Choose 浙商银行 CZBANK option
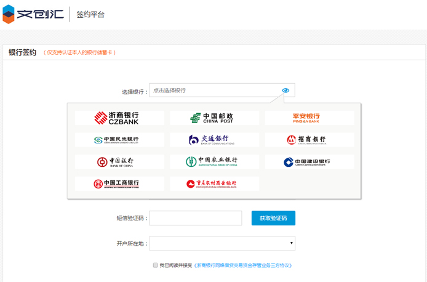 (x=119, y=118)
